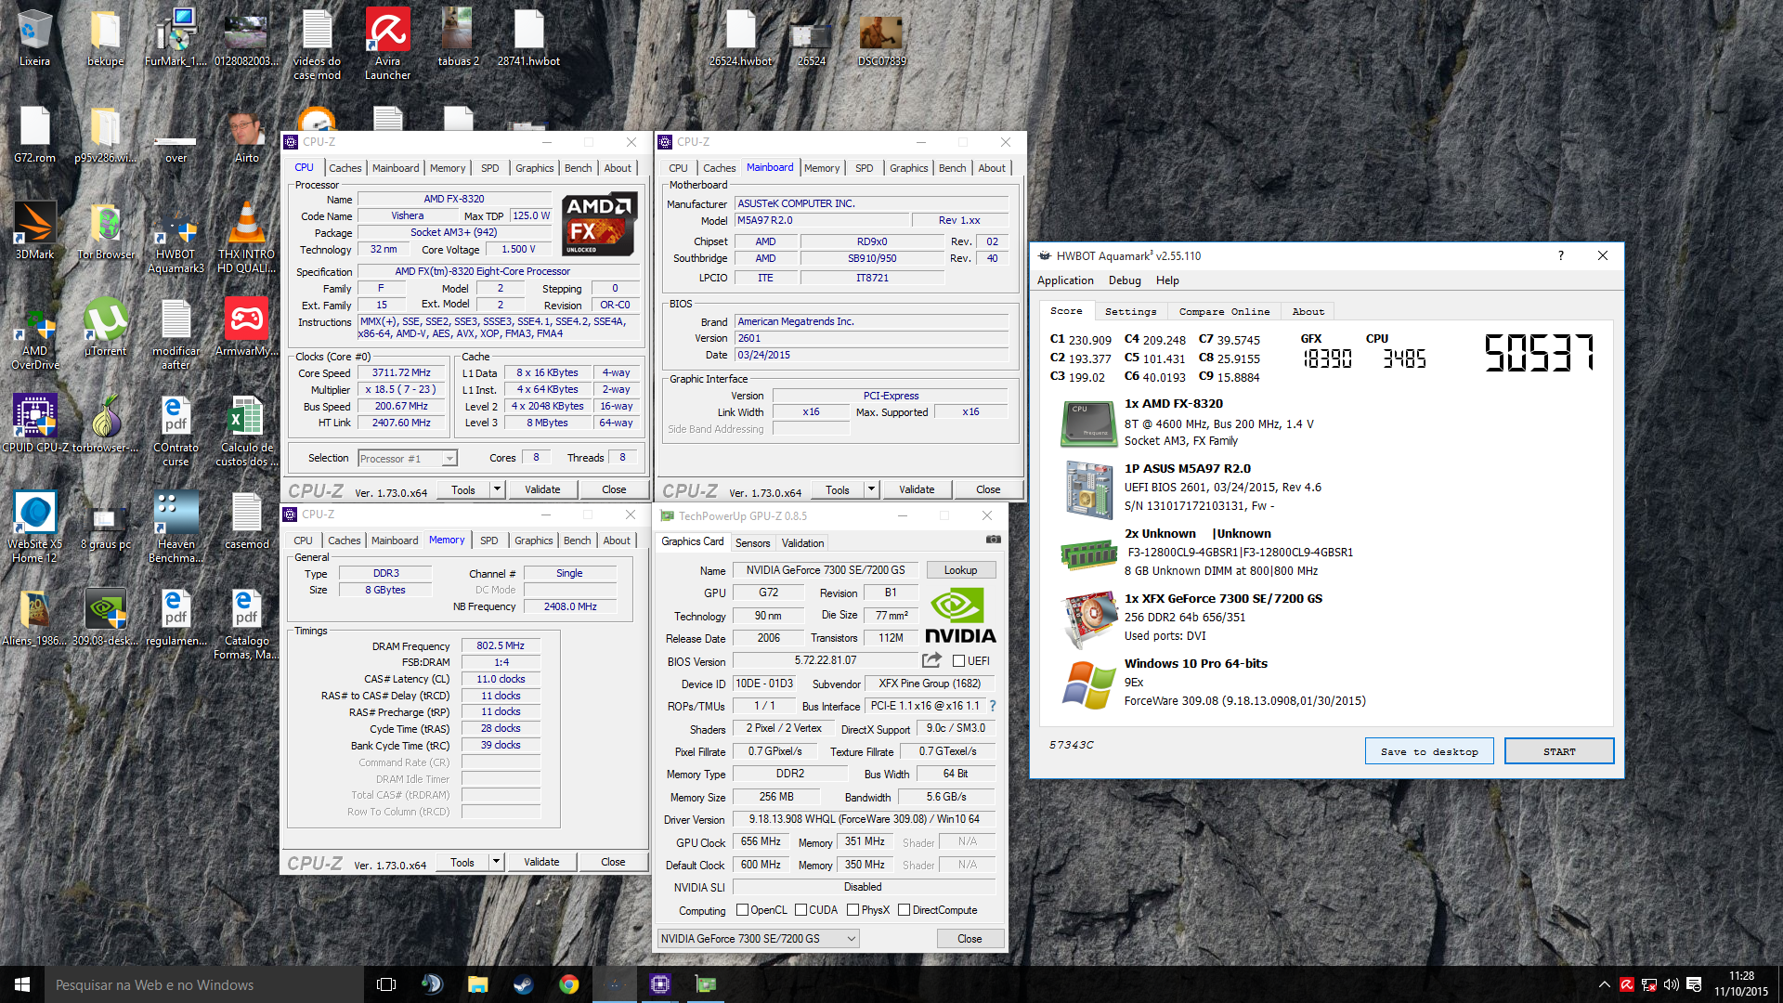Open the 309.08-desk NVIDIA installer icon
Screen dimensions: 1783x1003
[105, 617]
